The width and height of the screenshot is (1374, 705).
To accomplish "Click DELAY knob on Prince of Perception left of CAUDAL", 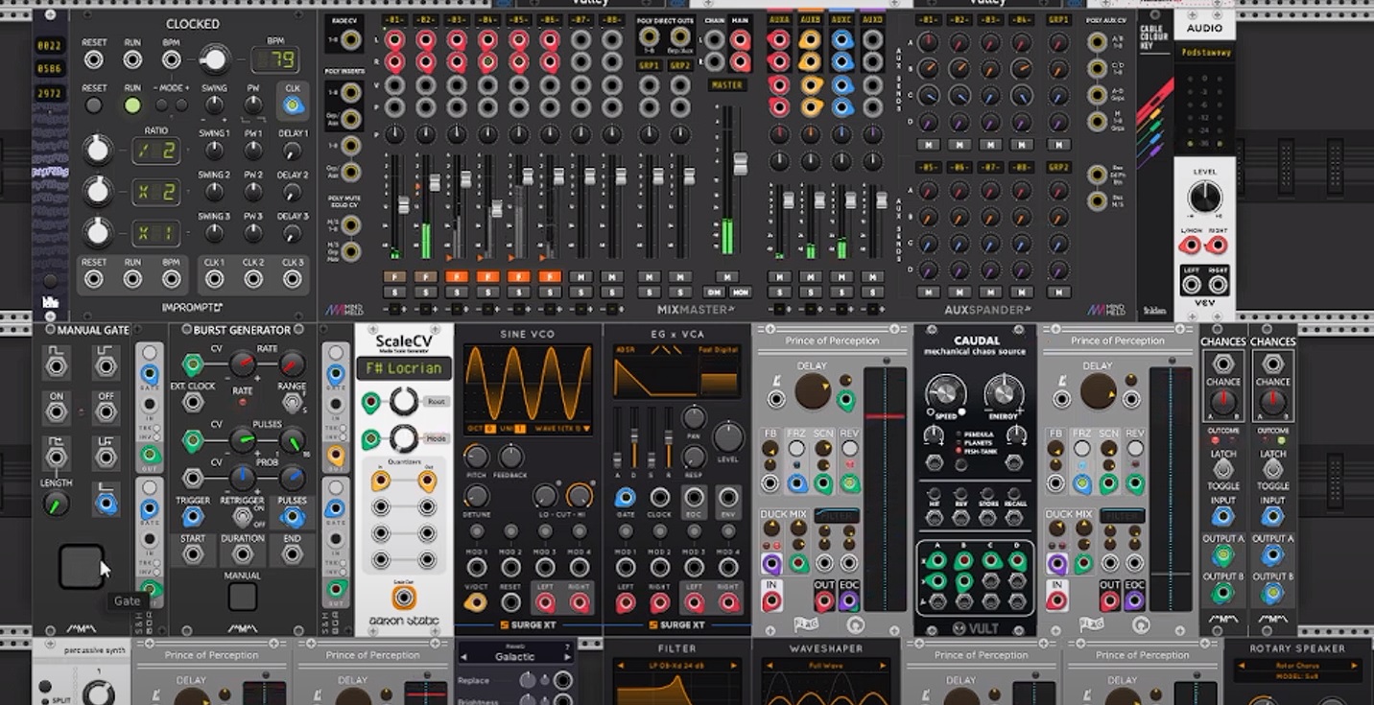I will (812, 390).
